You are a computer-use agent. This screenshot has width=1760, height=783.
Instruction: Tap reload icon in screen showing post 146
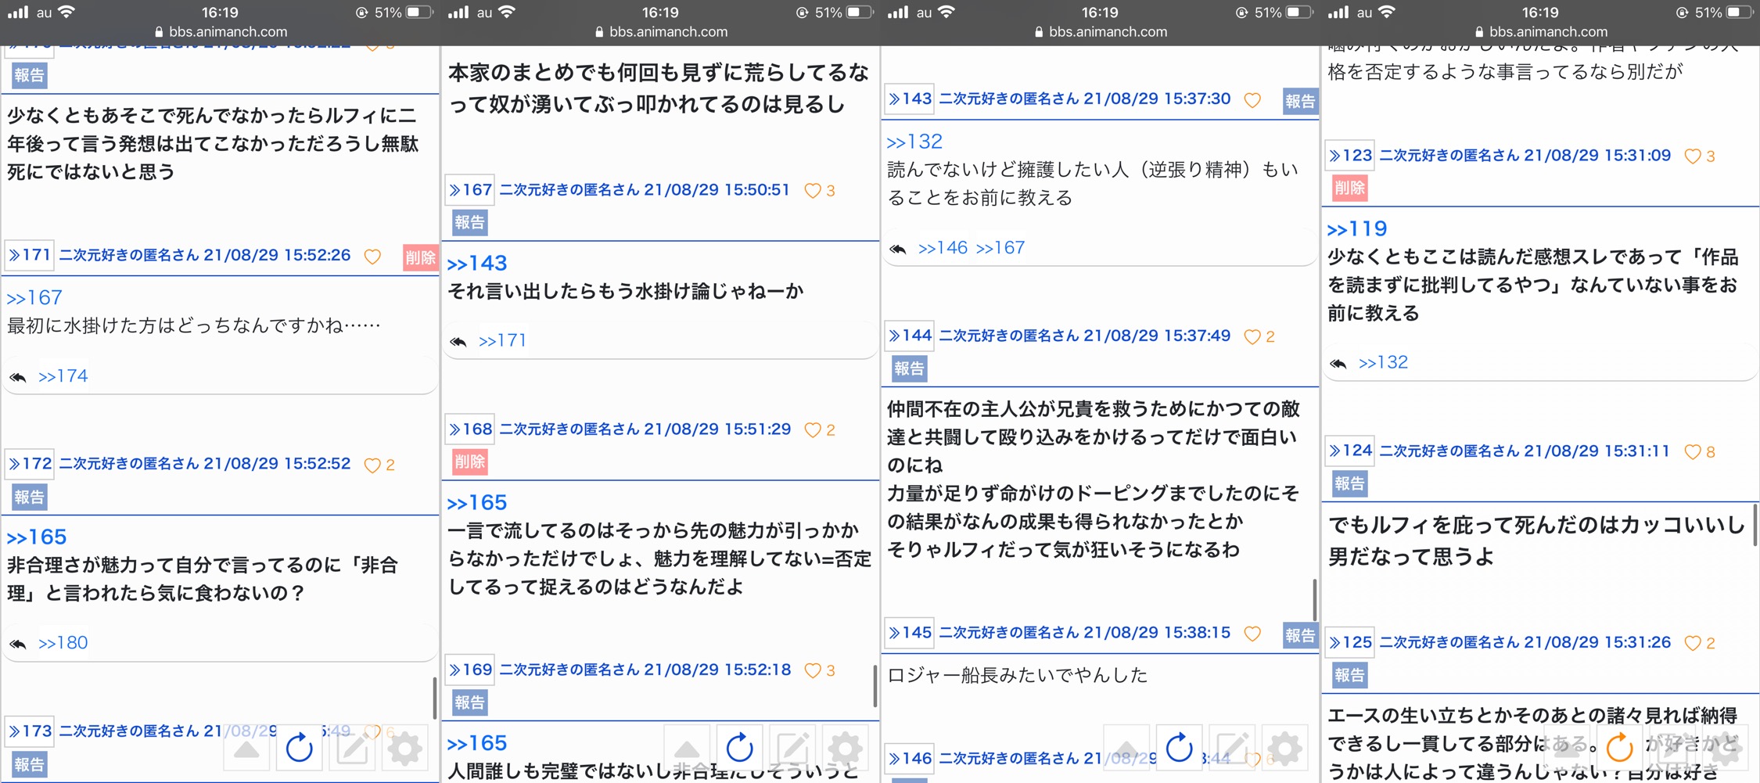tap(1179, 749)
